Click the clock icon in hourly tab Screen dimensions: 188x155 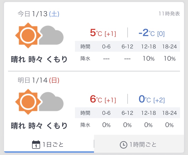click(x=123, y=145)
